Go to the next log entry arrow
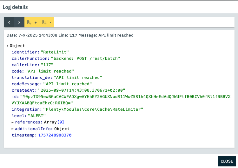The height and width of the screenshot is (168, 238). pyautogui.click(x=19, y=22)
